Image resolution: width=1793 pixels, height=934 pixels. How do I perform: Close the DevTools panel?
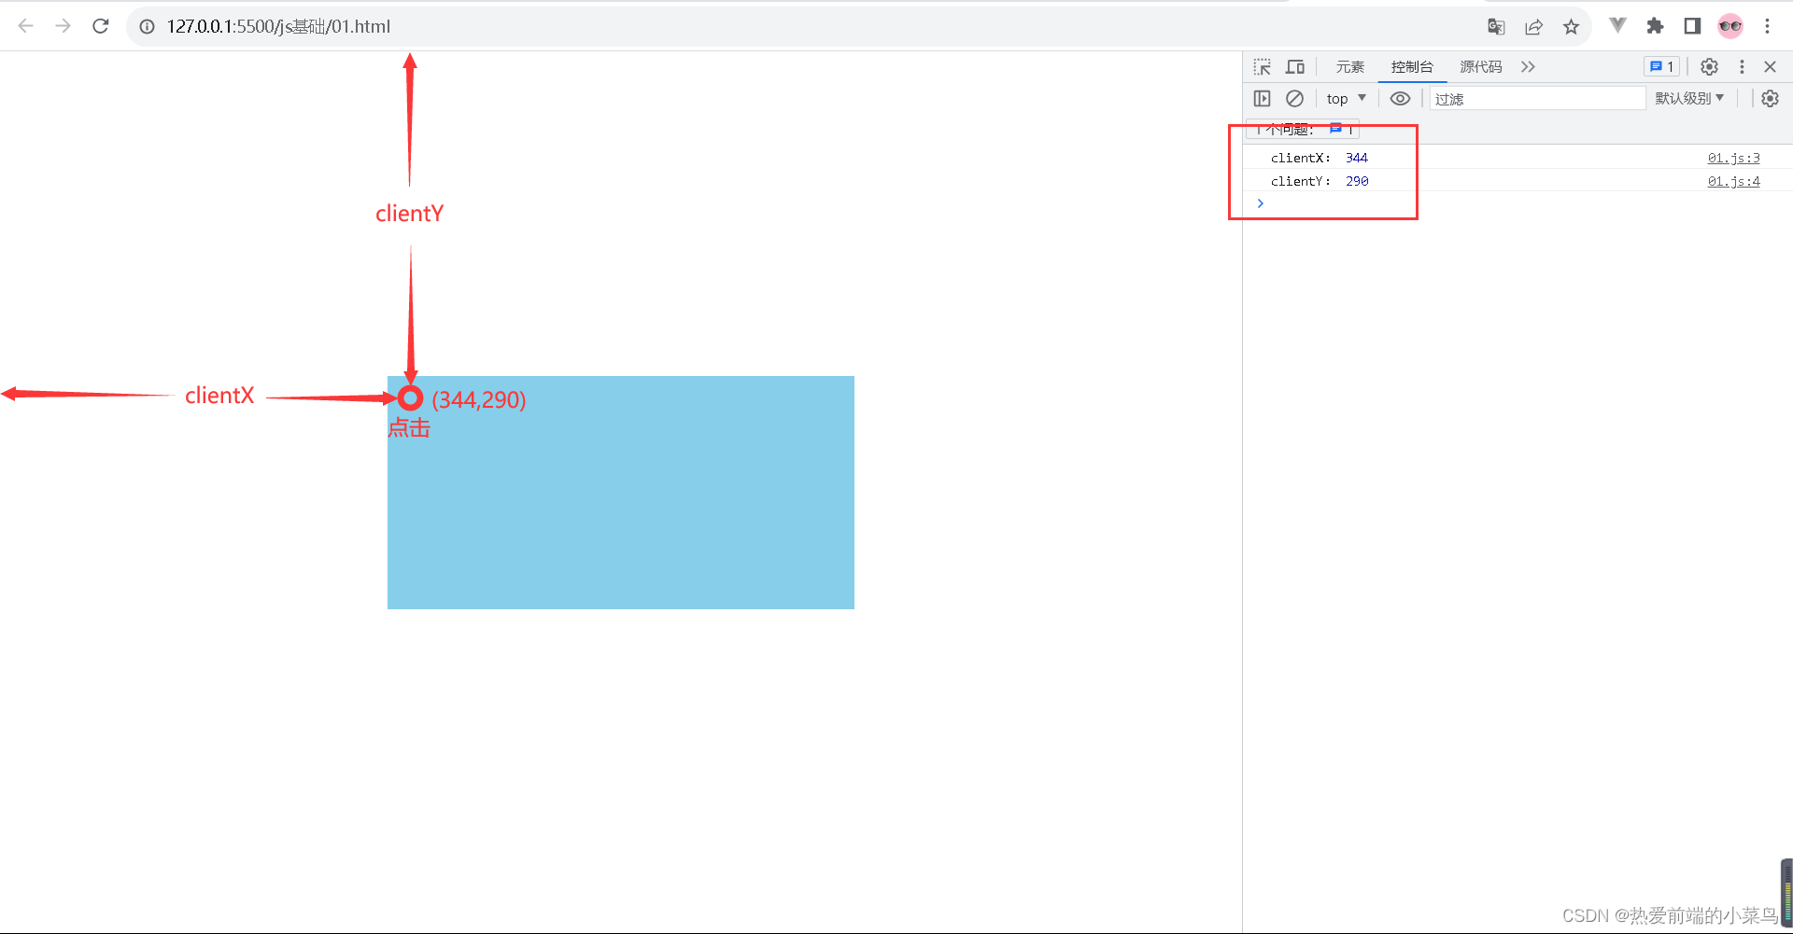coord(1770,67)
